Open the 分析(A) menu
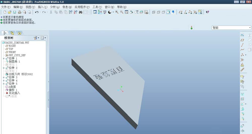 click(x=55, y=7)
